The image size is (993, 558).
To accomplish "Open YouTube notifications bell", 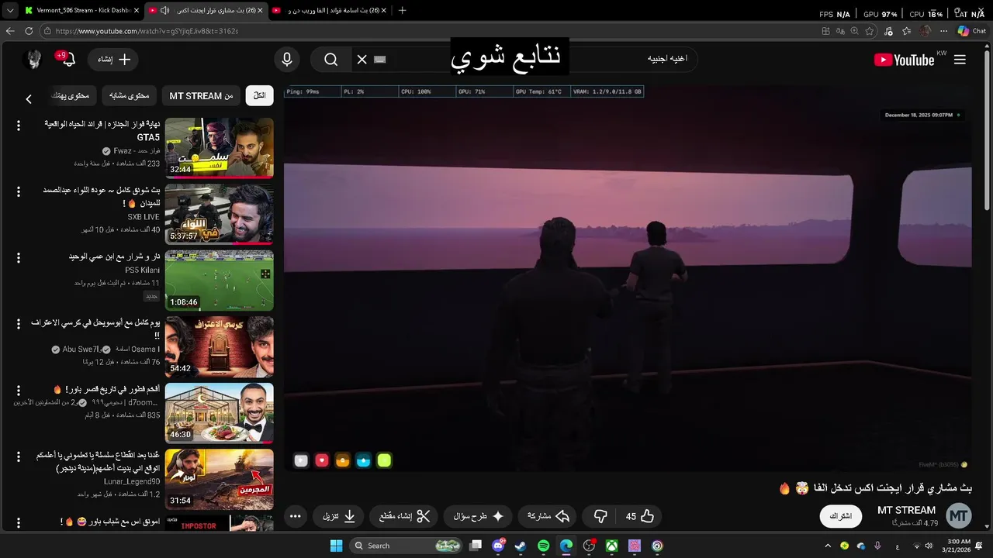I will click(x=67, y=59).
